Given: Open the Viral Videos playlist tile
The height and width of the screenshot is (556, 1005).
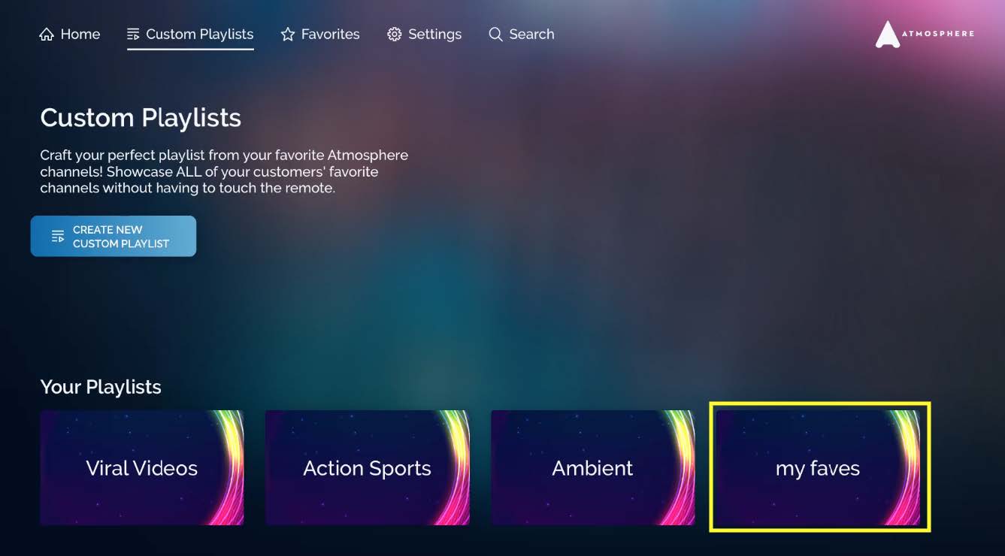Looking at the screenshot, I should tap(142, 468).
